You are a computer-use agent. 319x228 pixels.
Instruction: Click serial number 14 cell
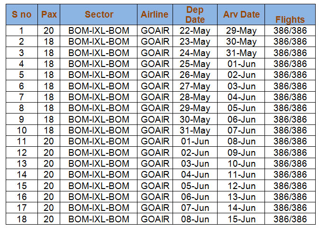21,174
